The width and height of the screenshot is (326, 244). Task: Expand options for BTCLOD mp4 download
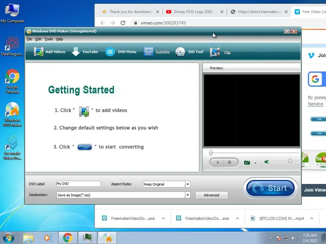[x=312, y=218]
